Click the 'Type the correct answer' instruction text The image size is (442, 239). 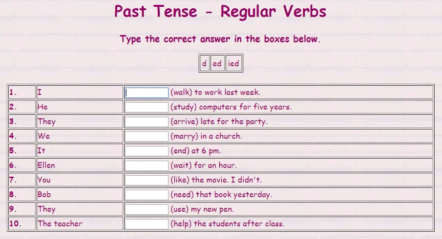click(220, 39)
